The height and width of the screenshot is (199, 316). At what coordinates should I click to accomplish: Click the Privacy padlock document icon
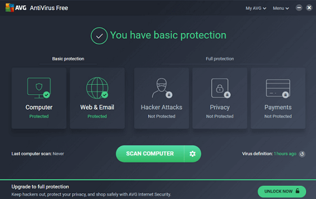tap(220, 88)
